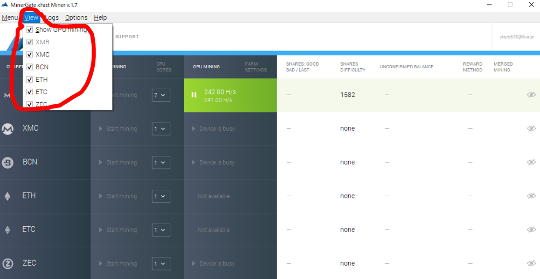The image size is (540, 279).
Task: Open the Options menu
Action: (76, 18)
